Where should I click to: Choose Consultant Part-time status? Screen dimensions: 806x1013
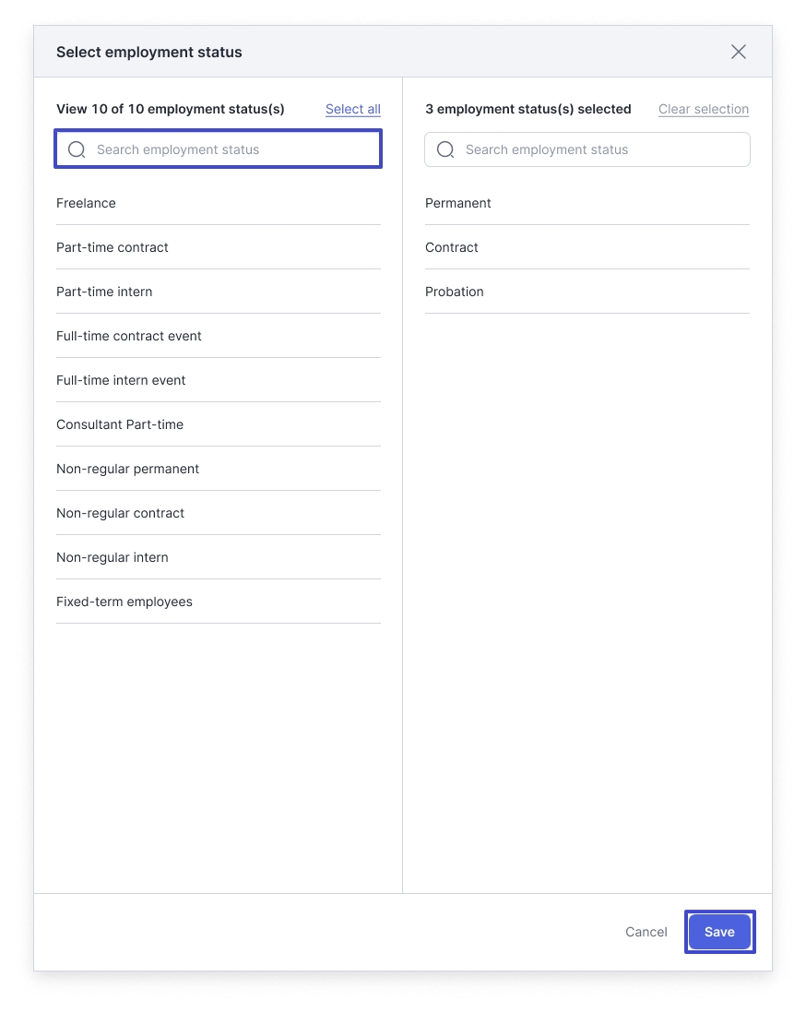pos(120,424)
